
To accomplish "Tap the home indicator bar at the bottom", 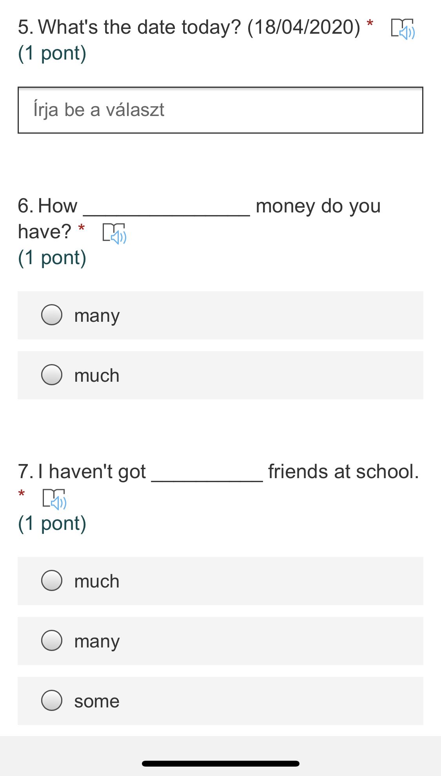I will (x=220, y=763).
